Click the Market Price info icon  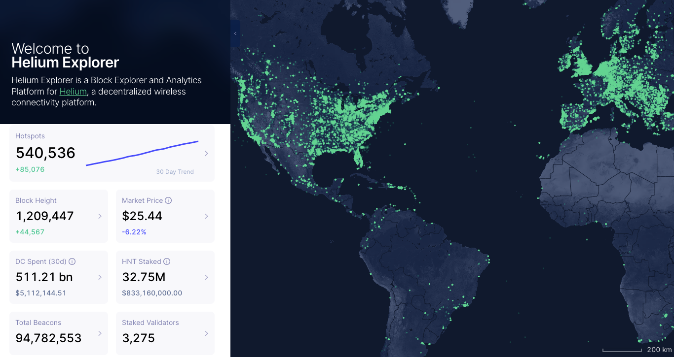tap(168, 200)
